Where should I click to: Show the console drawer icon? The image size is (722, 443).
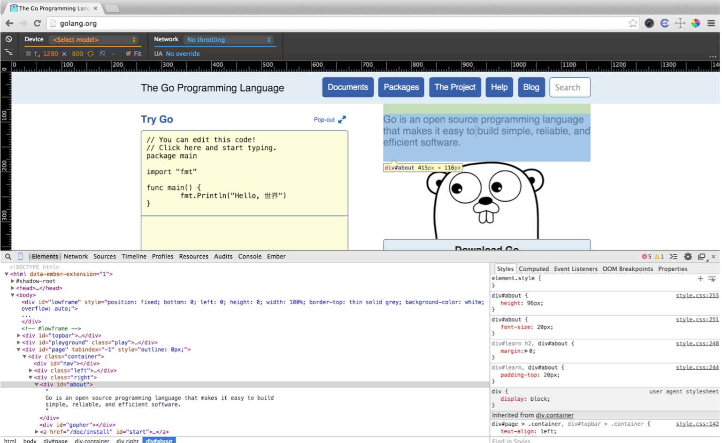pos(674,257)
